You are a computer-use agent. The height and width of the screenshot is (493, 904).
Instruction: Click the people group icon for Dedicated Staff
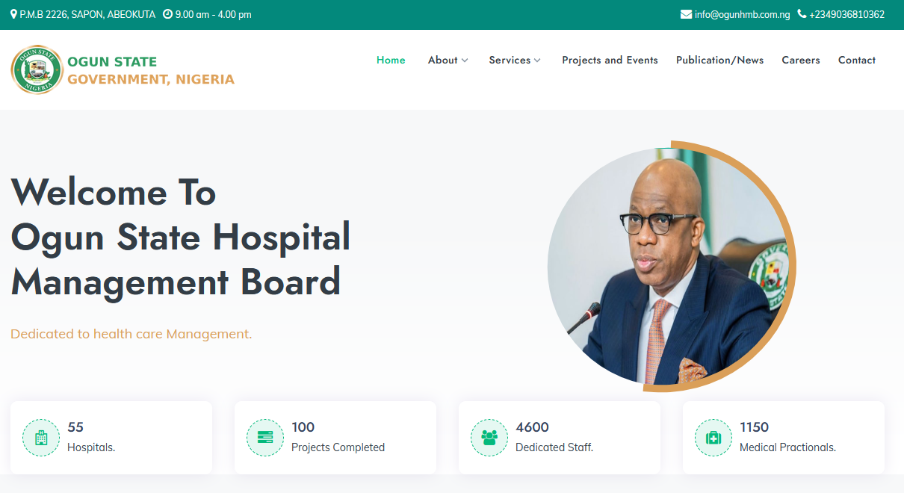pos(489,438)
